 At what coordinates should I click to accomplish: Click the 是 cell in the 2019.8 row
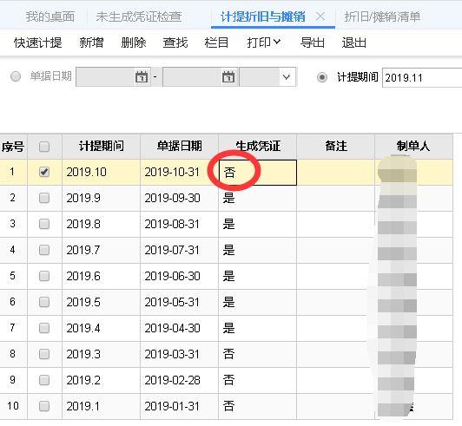[258, 224]
